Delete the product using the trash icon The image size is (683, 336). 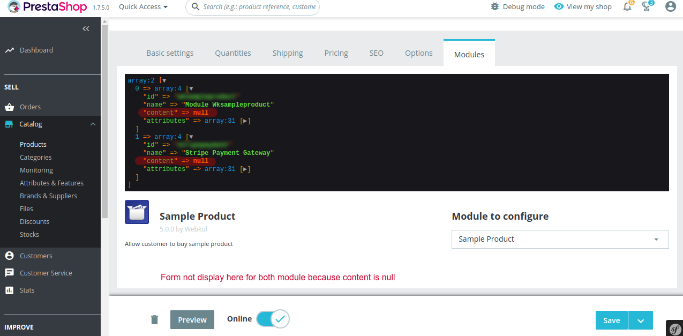click(x=154, y=319)
